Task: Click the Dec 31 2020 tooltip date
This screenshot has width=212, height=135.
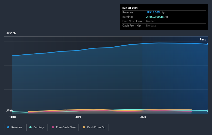Action: pos(130,8)
